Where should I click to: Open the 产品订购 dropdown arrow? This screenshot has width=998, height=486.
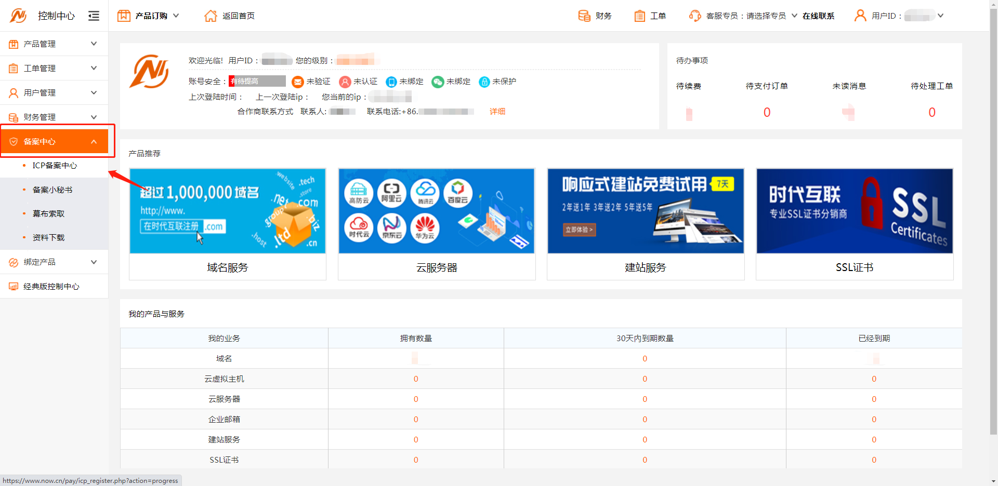pyautogui.click(x=176, y=16)
